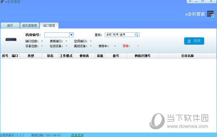Click the 在线设备 label
Screen dimensions: 217x137
point(56,46)
